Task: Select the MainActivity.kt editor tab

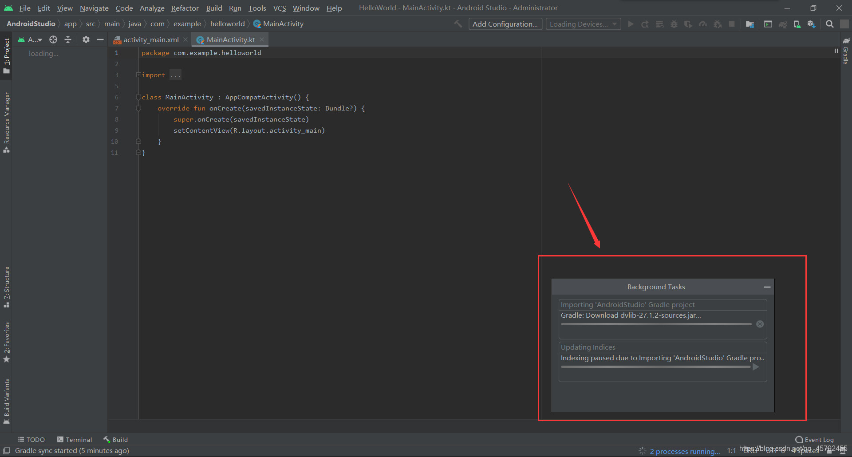Action: pyautogui.click(x=231, y=39)
